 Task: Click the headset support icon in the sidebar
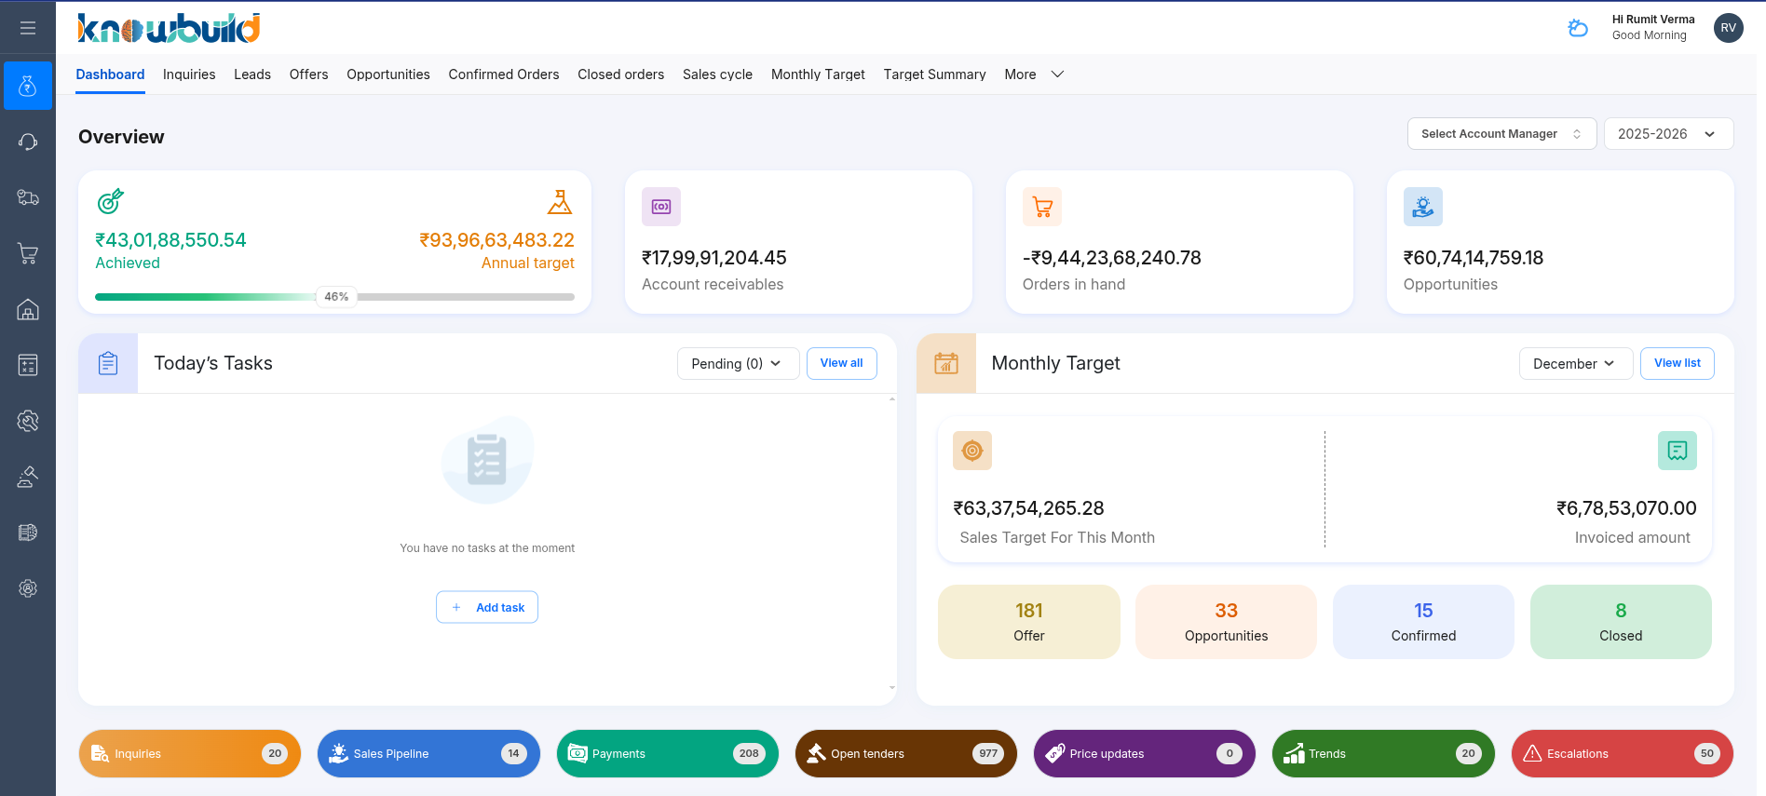point(28,142)
